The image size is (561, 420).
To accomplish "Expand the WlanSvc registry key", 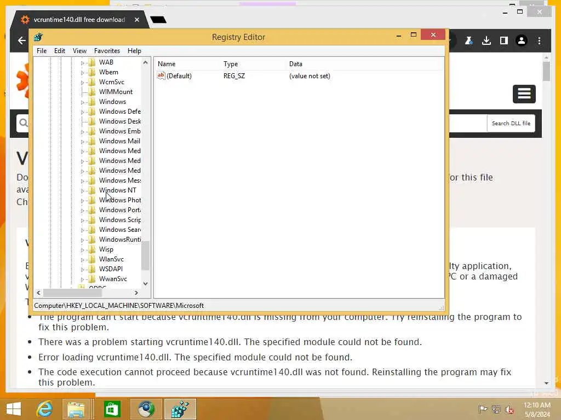I will (82, 260).
